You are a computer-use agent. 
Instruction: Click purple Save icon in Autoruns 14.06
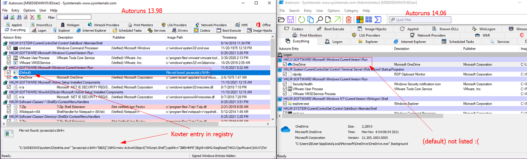pos(290,19)
